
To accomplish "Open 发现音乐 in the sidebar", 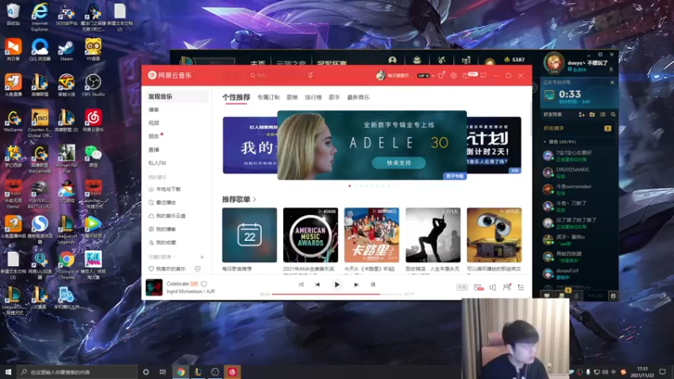I will tap(176, 97).
